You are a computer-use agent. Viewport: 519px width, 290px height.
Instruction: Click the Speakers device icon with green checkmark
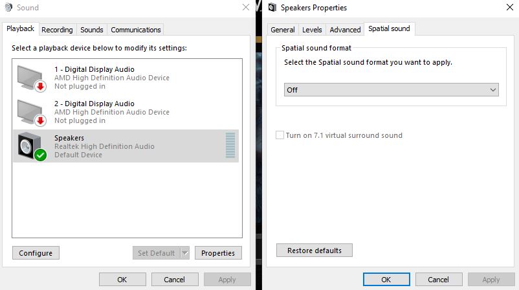pyautogui.click(x=32, y=147)
